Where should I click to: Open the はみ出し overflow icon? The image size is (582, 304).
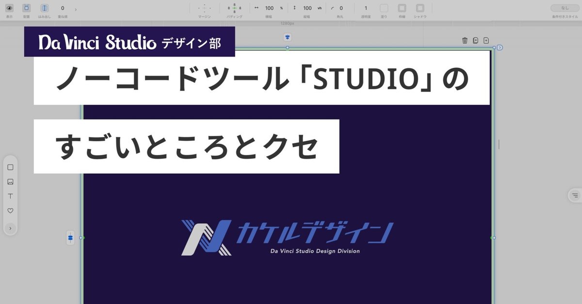pos(44,8)
